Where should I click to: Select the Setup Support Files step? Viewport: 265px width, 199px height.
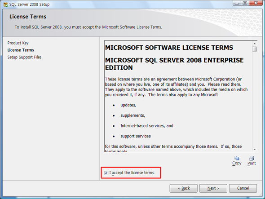(x=24, y=57)
